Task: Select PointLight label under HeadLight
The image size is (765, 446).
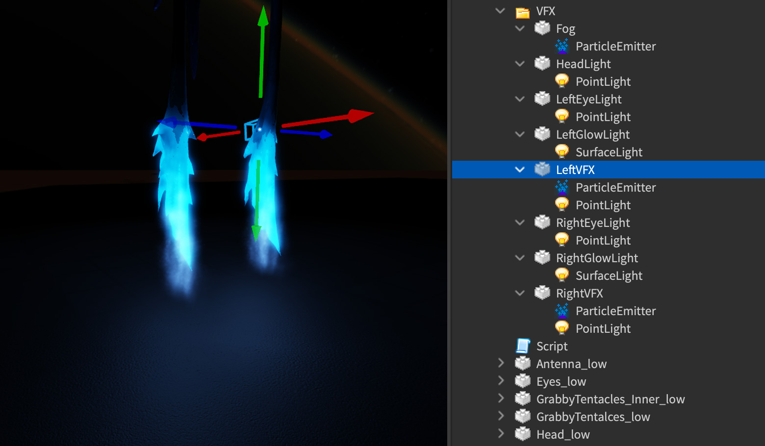Action: (x=603, y=82)
